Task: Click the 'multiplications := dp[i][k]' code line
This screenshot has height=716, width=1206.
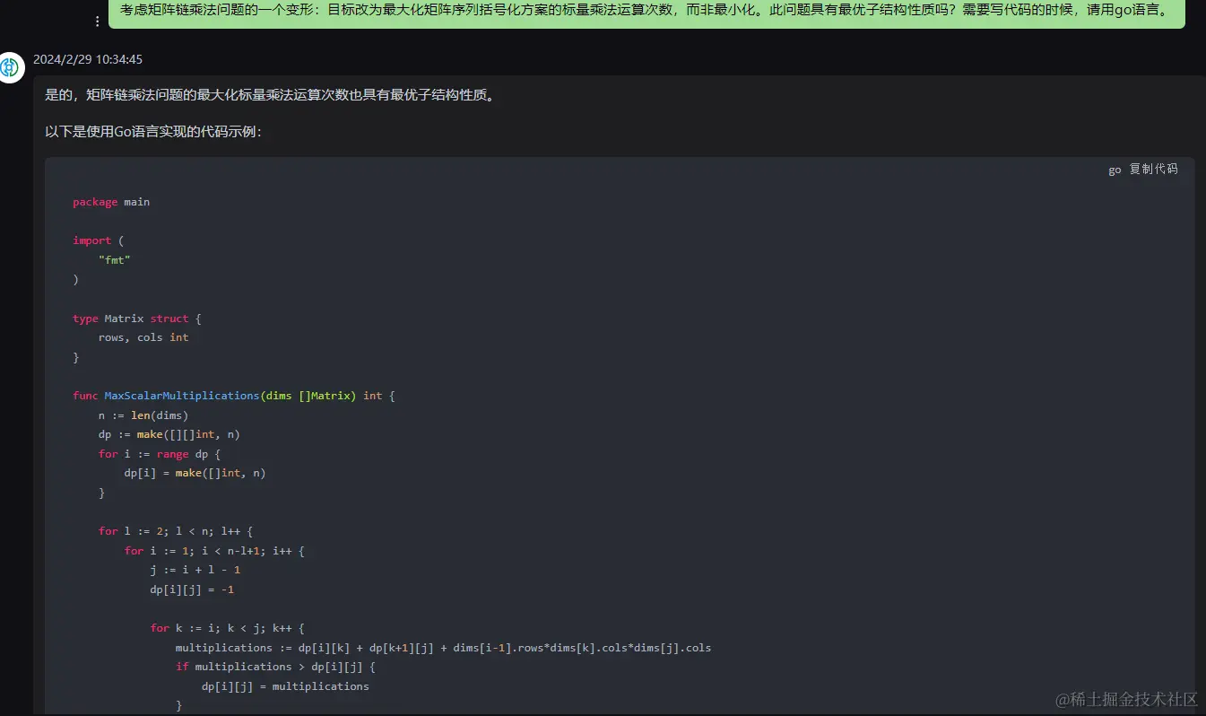Action: 443,648
